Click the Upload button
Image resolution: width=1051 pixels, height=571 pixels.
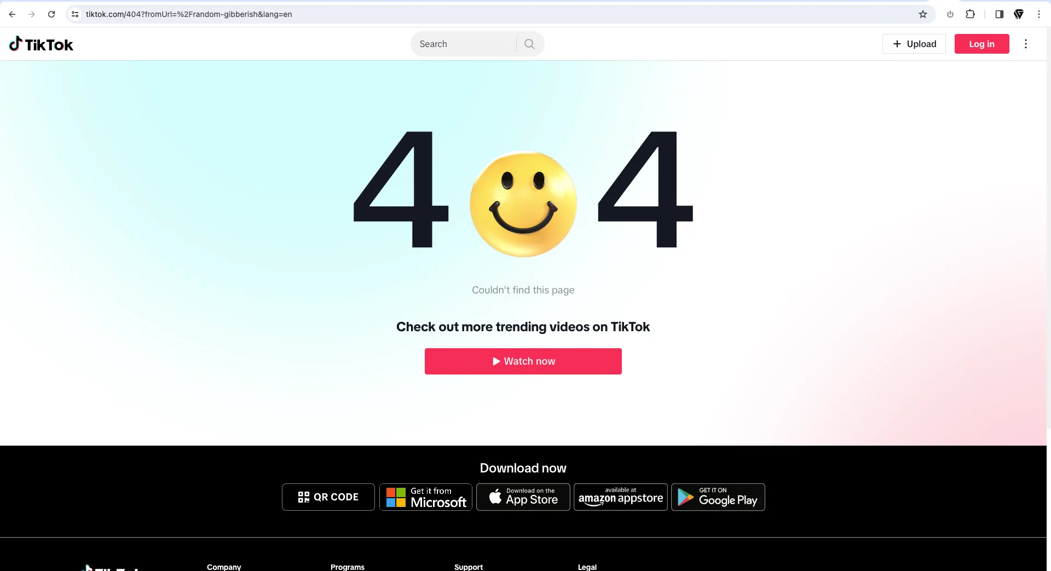point(914,44)
